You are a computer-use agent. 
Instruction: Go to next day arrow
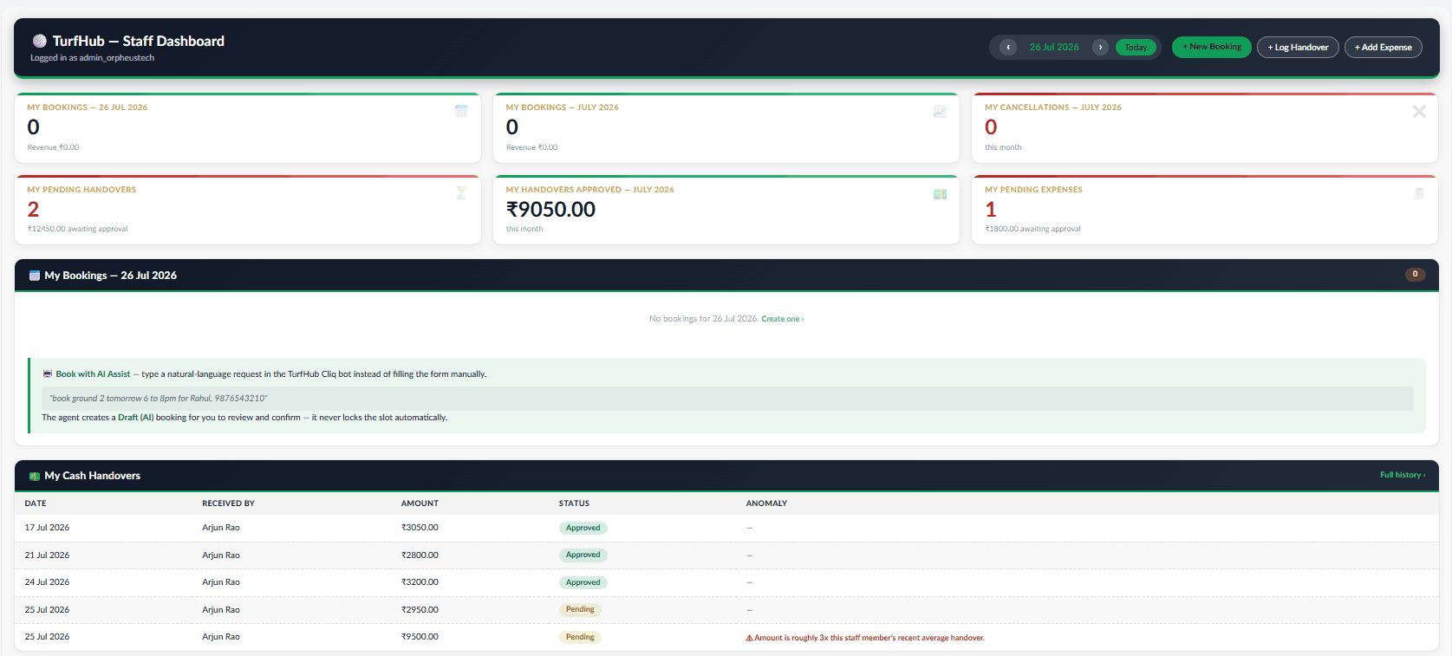(1100, 47)
